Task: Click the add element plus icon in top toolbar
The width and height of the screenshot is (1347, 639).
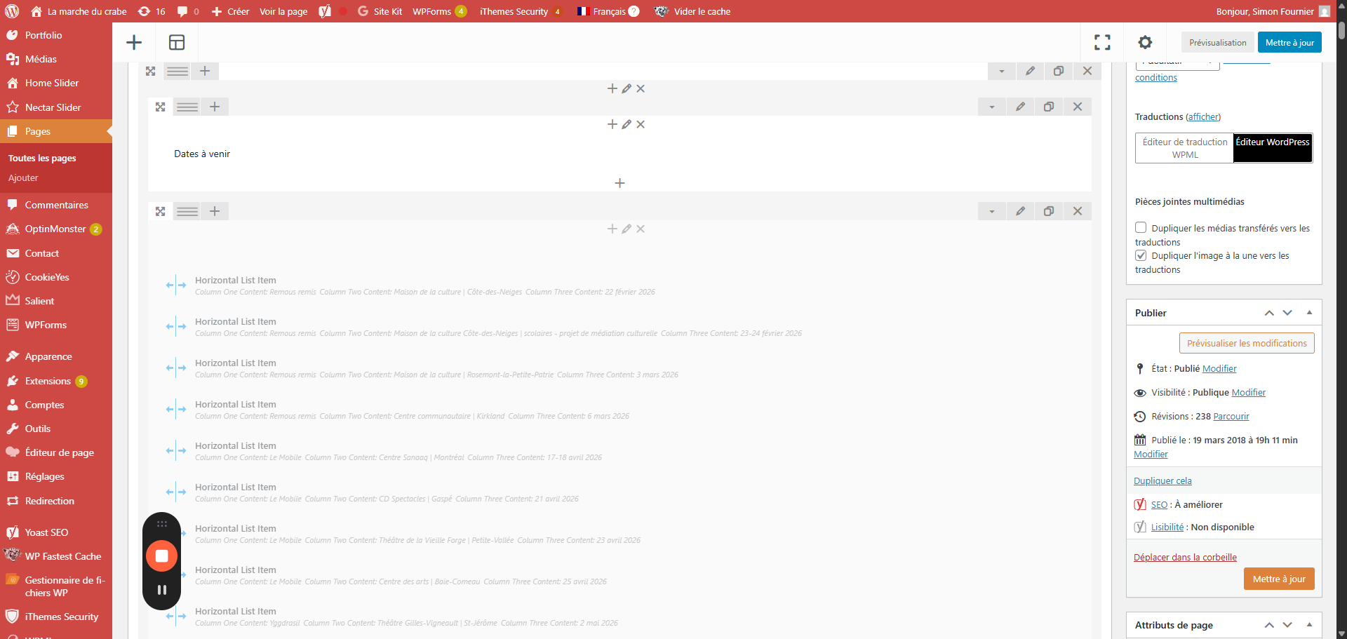Action: click(x=134, y=43)
